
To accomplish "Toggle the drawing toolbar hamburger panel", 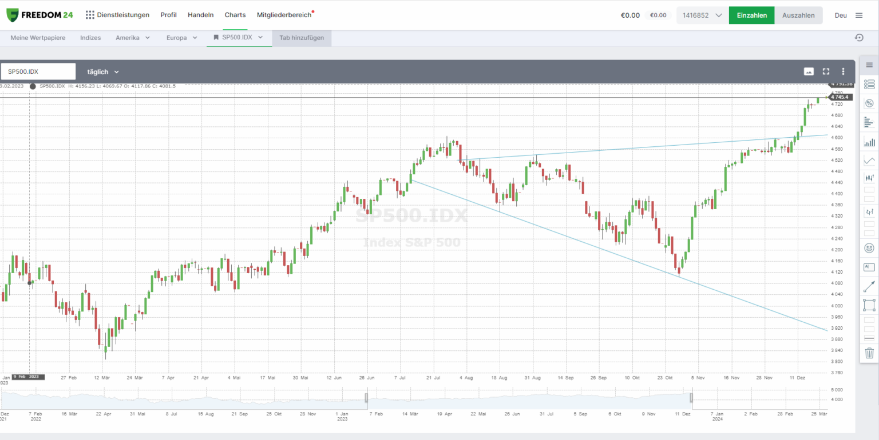I will pyautogui.click(x=869, y=65).
